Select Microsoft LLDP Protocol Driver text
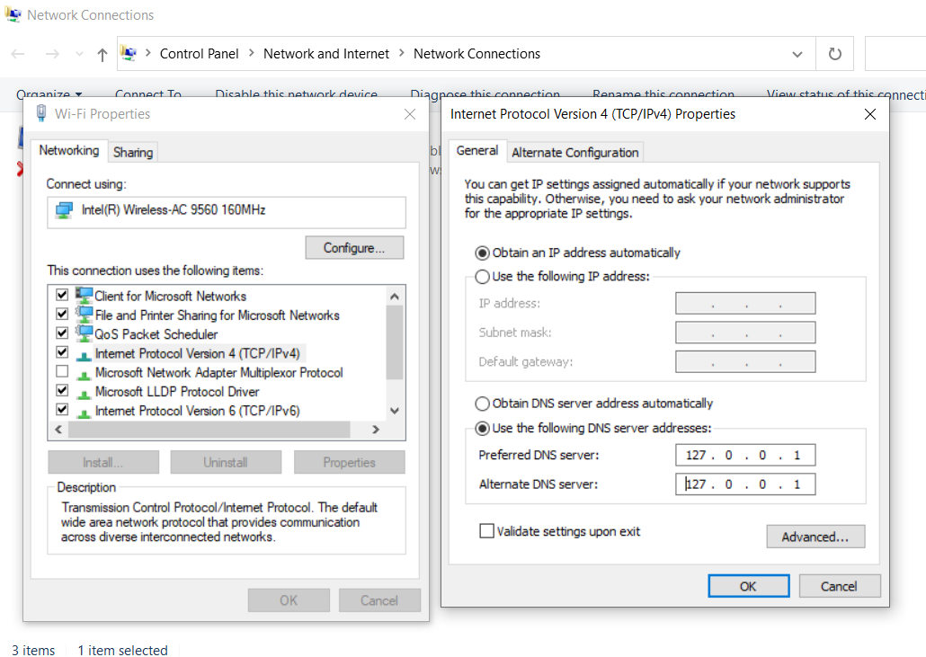 pos(177,391)
